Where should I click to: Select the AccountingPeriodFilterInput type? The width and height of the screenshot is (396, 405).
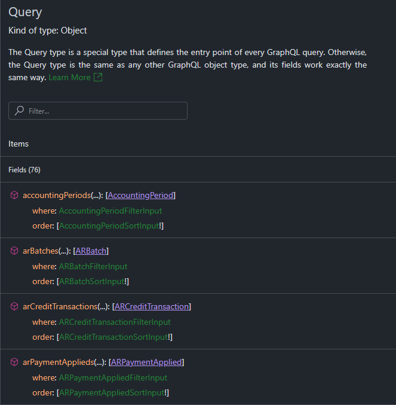pyautogui.click(x=110, y=211)
